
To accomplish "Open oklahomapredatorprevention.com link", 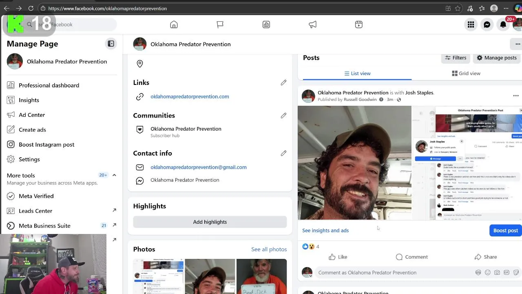I will tap(190, 96).
